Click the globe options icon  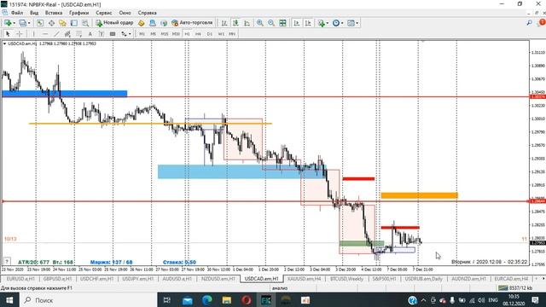[x=164, y=23]
